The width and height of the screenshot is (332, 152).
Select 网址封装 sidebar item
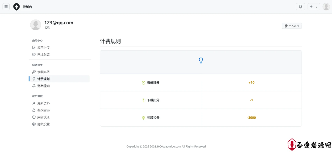coord(43,54)
